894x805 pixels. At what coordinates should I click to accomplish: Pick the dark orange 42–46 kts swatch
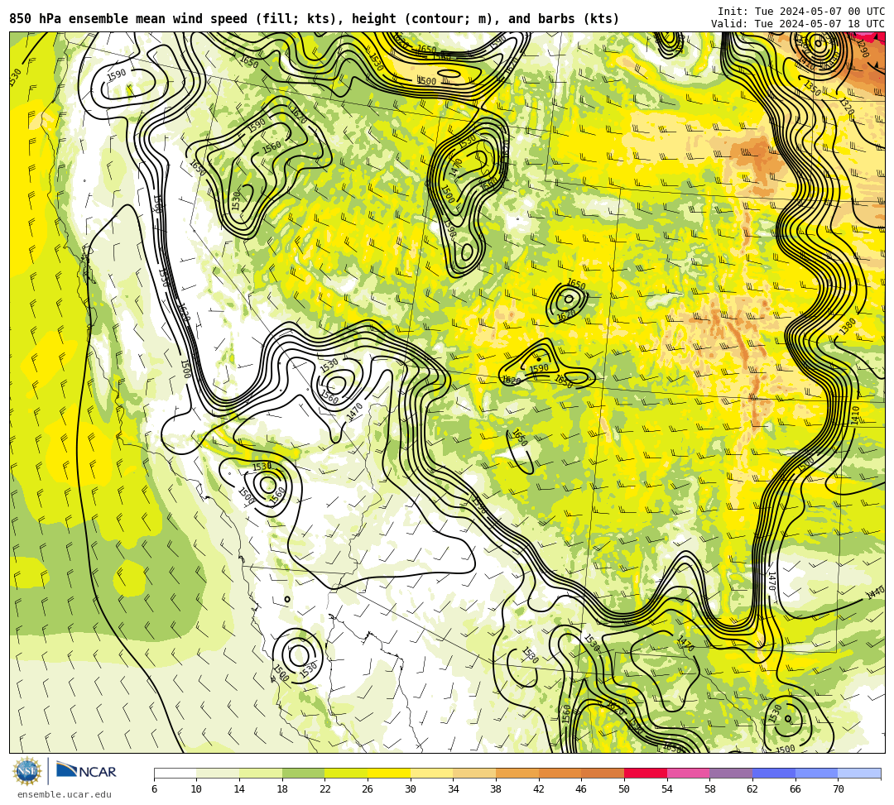560,773
